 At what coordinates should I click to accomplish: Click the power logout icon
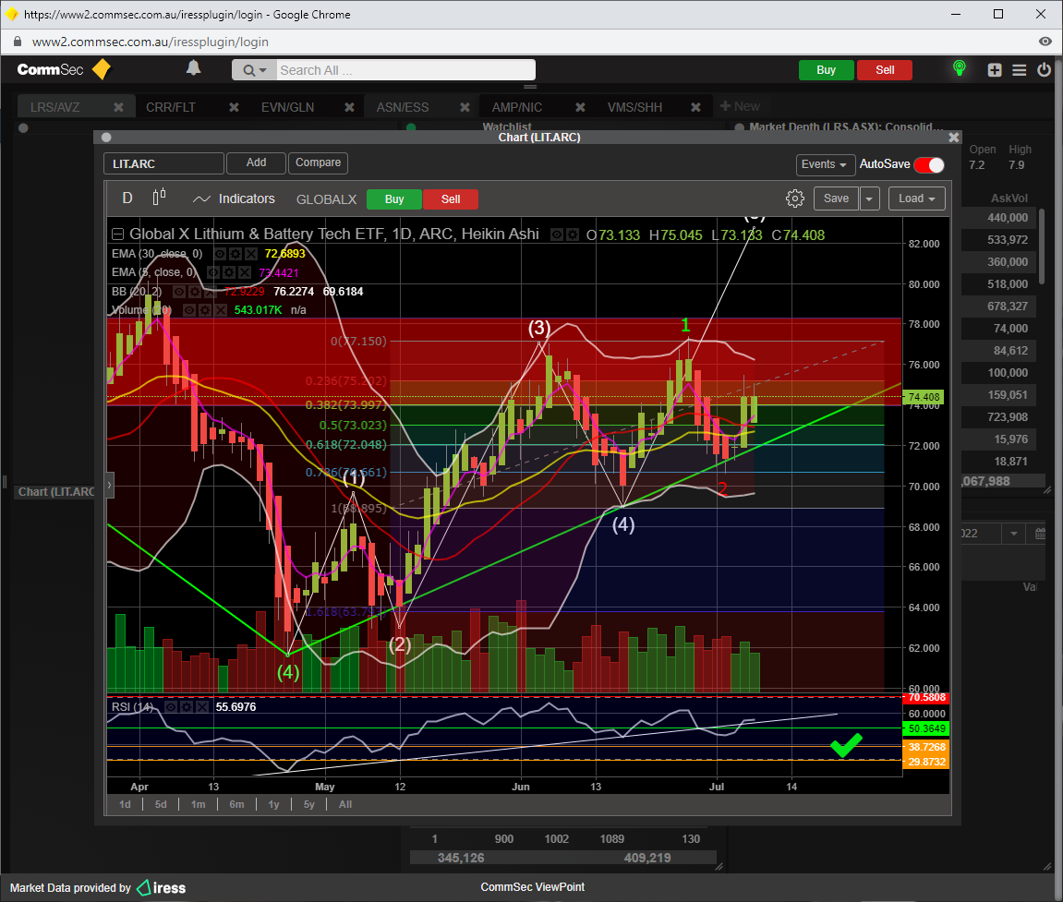click(x=1044, y=69)
